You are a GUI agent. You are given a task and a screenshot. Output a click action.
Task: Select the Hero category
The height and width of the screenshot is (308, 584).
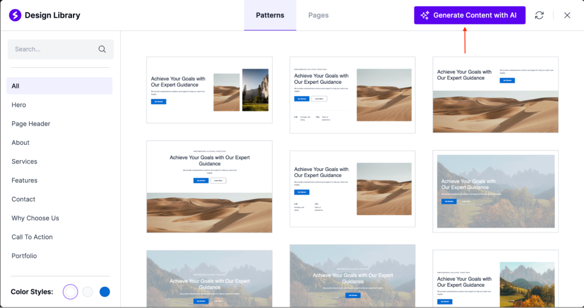(x=19, y=104)
